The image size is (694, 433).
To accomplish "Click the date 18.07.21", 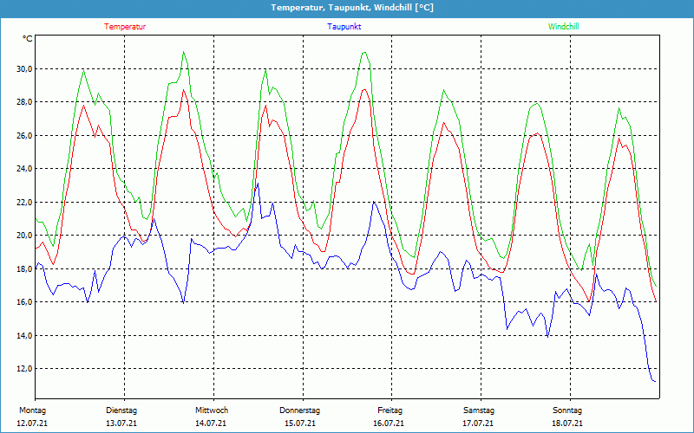I will pyautogui.click(x=567, y=423).
